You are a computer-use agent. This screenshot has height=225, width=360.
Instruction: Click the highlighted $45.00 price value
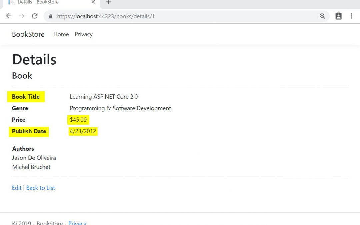[78, 120]
